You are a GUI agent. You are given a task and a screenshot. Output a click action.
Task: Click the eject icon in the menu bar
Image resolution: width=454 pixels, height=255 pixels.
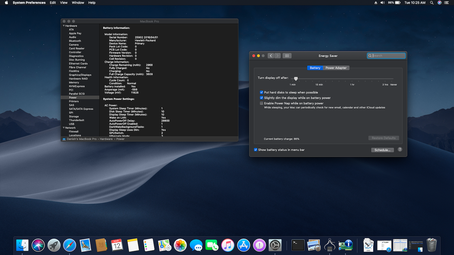click(x=376, y=3)
